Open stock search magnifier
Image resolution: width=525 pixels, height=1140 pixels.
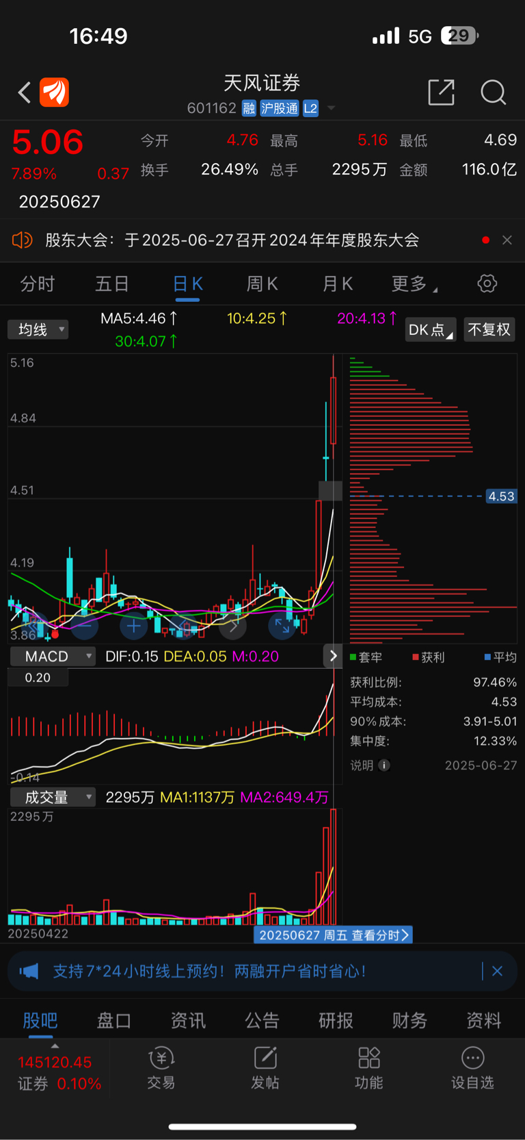tap(493, 92)
